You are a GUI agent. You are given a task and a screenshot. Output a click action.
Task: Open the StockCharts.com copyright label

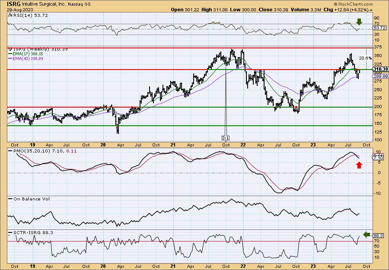tap(353, 4)
